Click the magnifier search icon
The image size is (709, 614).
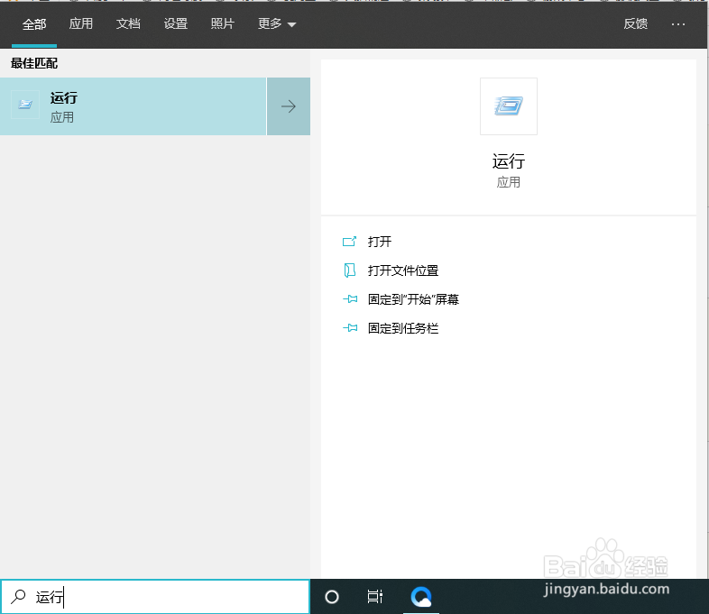[x=18, y=597]
